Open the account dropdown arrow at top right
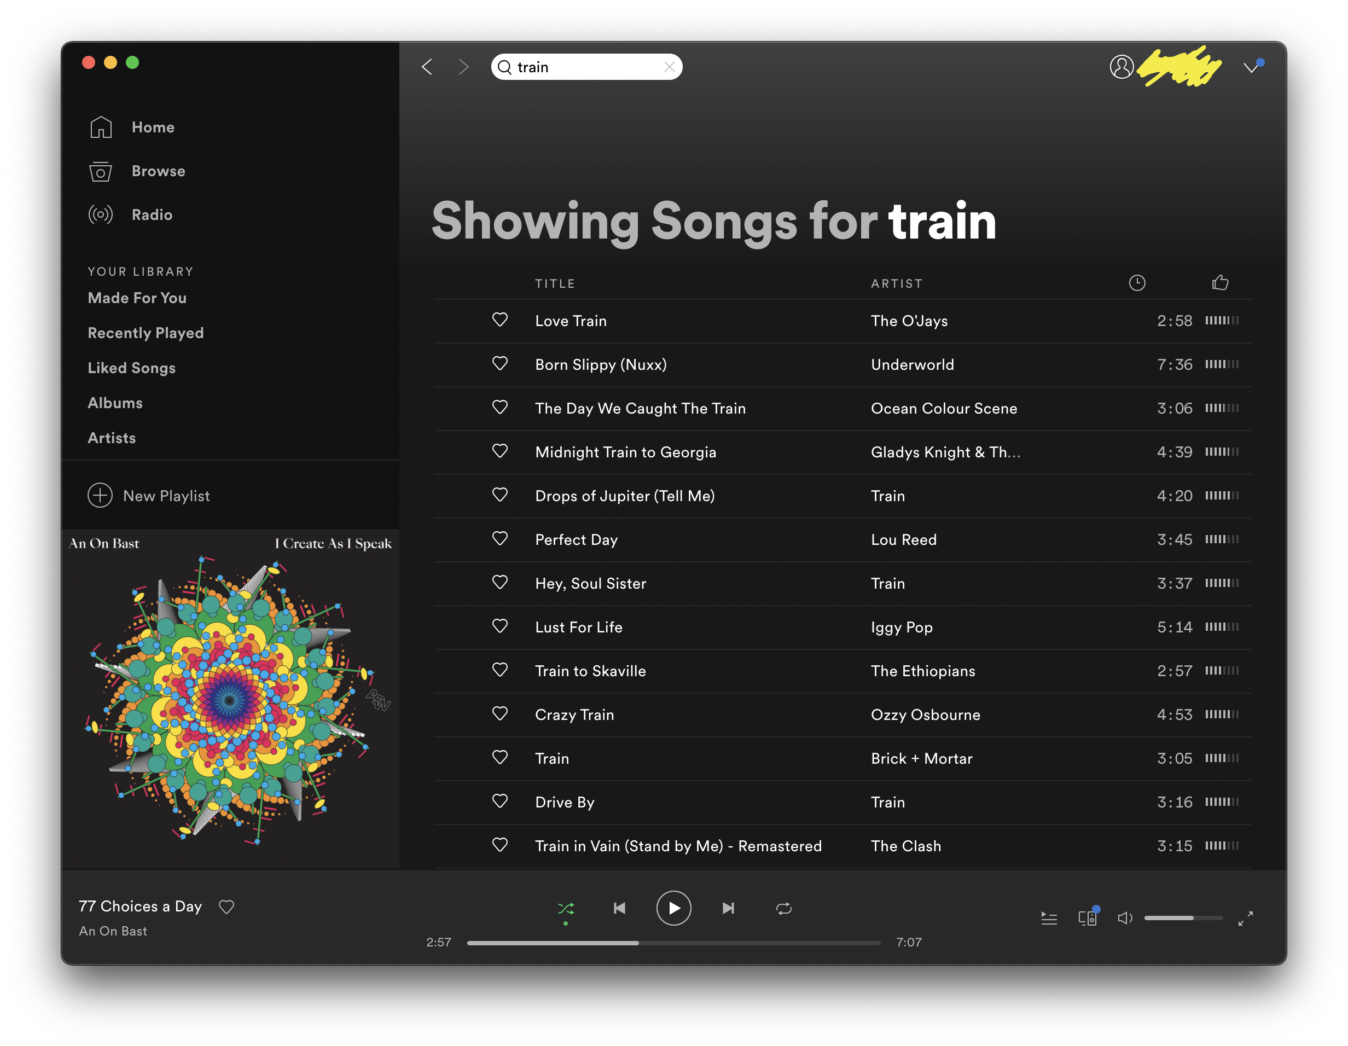Image resolution: width=1348 pixels, height=1046 pixels. (x=1252, y=67)
